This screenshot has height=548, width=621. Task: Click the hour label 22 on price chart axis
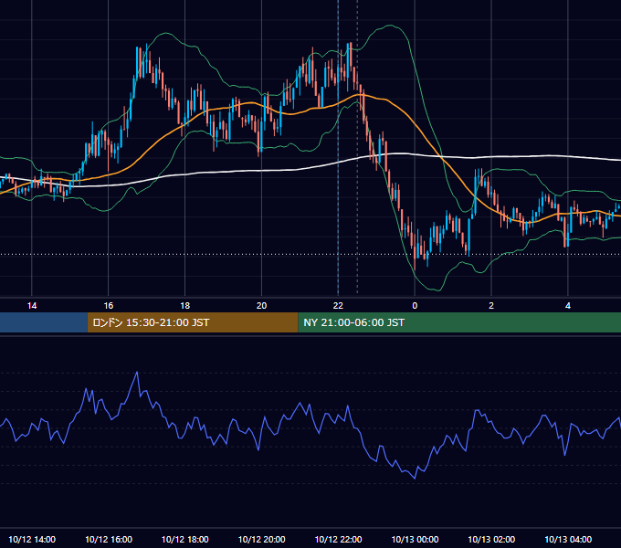coord(338,306)
